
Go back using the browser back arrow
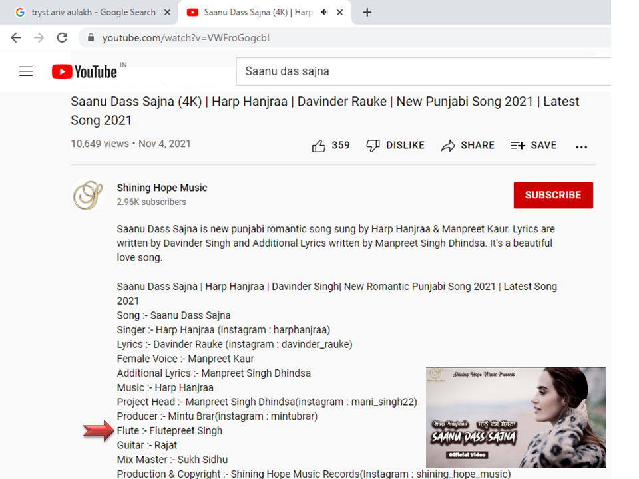coord(16,38)
